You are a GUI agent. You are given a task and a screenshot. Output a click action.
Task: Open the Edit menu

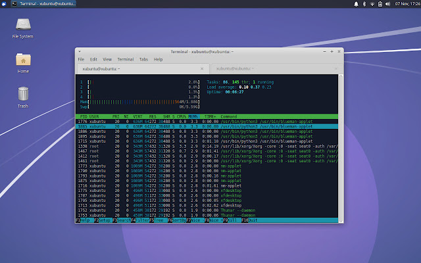pos(93,59)
